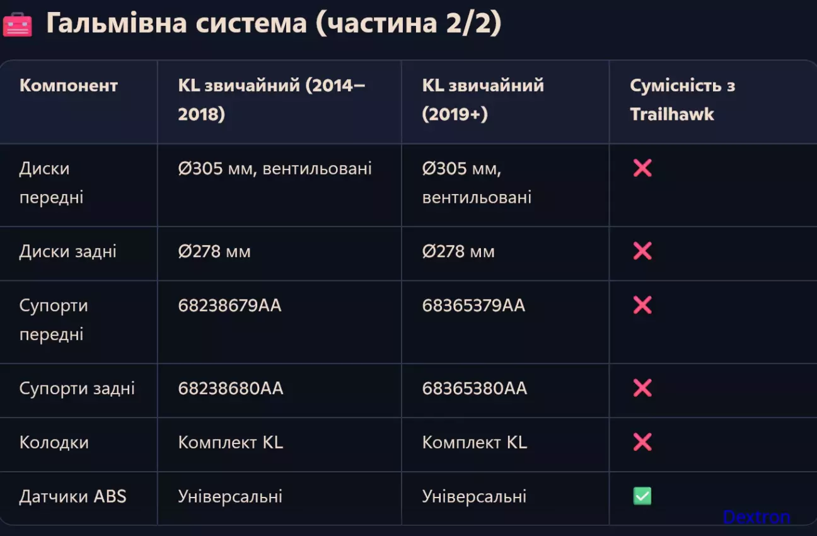Click Ø278 мм in the 2019+ column
The width and height of the screenshot is (817, 536).
(458, 252)
